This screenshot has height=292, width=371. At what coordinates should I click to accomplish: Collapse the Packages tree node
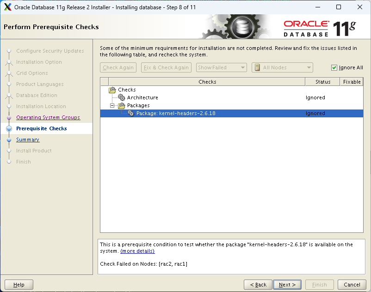112,105
